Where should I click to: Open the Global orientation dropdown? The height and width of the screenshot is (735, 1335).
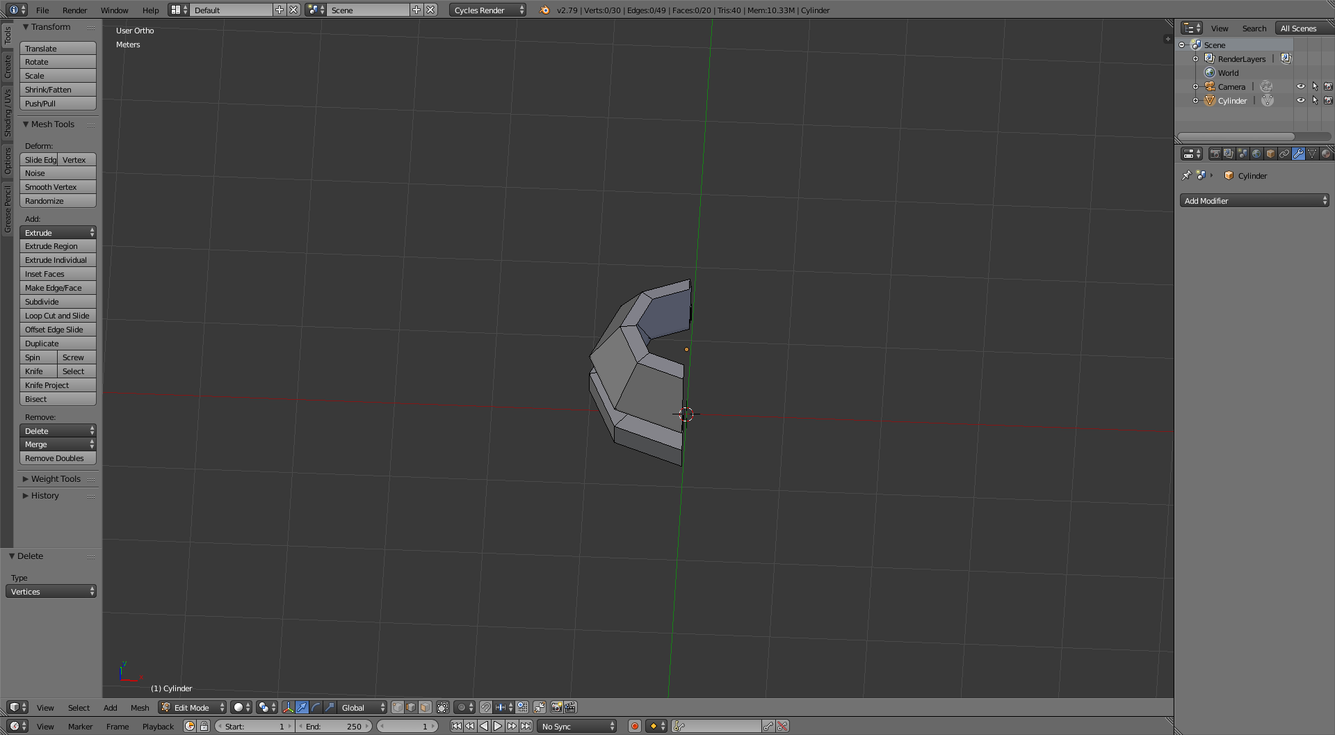pyautogui.click(x=363, y=707)
